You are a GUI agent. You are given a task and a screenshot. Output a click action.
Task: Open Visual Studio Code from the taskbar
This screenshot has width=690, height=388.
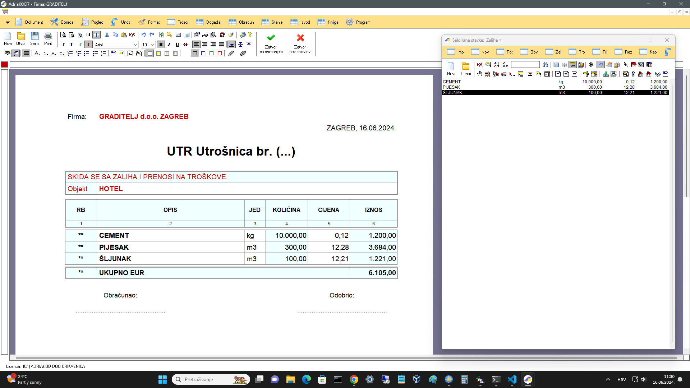tap(512, 379)
